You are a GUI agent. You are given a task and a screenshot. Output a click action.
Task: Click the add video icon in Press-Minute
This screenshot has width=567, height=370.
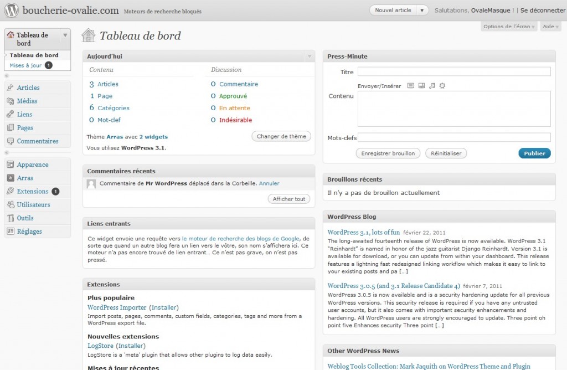(421, 86)
